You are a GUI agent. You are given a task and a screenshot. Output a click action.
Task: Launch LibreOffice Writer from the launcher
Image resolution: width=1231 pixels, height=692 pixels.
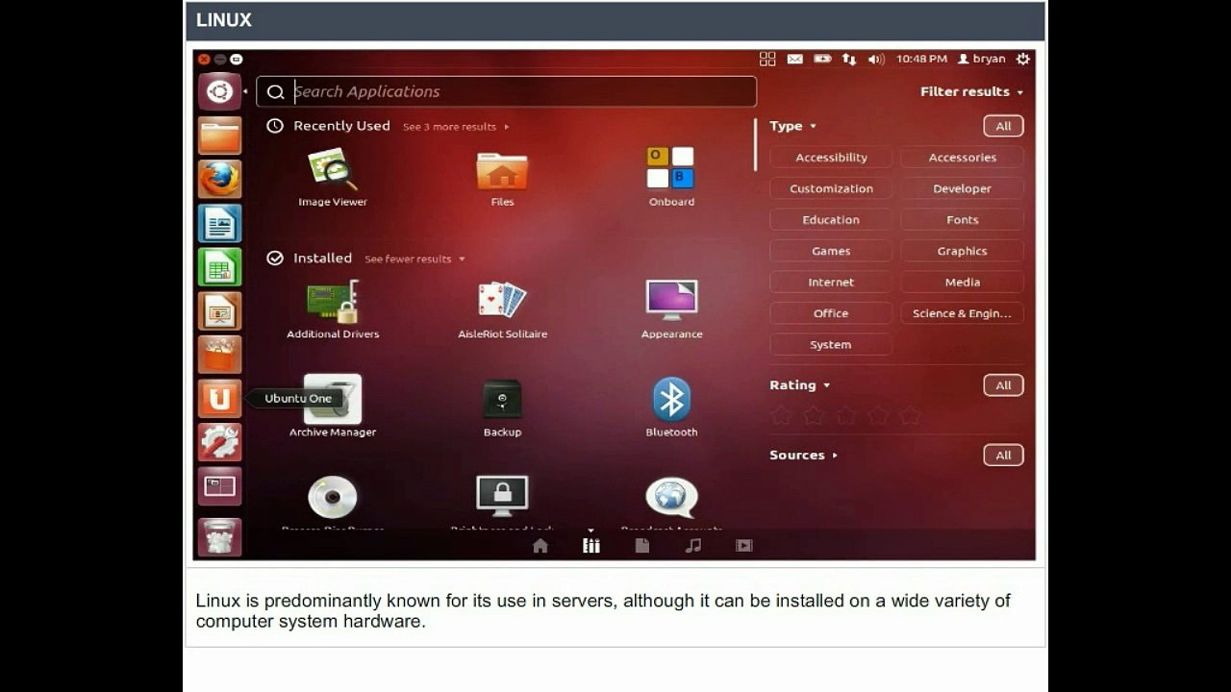pos(219,223)
